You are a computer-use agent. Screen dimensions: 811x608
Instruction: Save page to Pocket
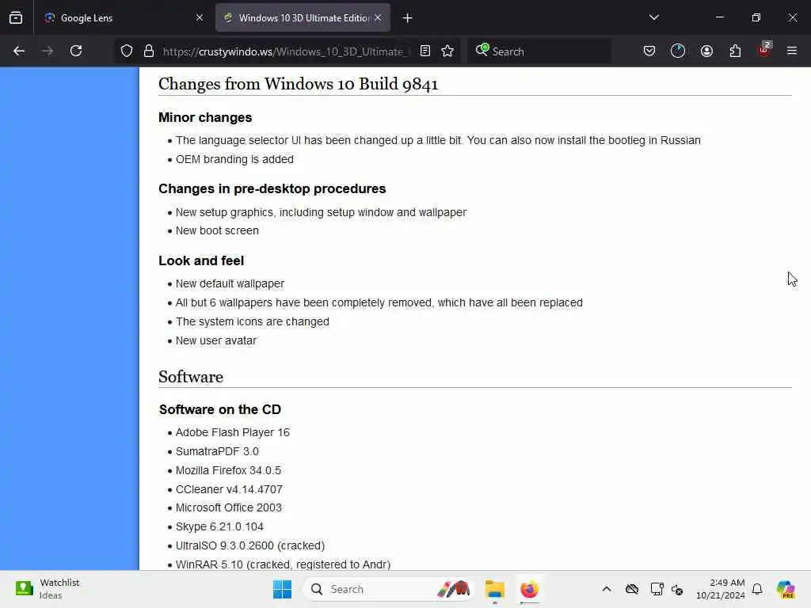[649, 51]
